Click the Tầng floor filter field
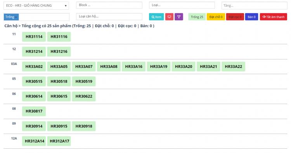The height and width of the screenshot is (153, 291). pos(254,5)
